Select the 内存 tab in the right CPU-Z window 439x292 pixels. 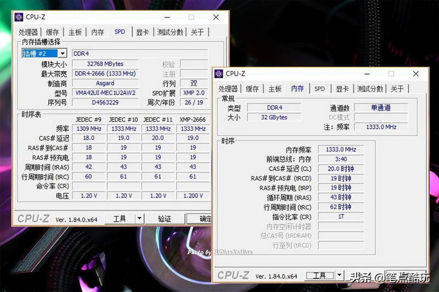click(x=297, y=88)
